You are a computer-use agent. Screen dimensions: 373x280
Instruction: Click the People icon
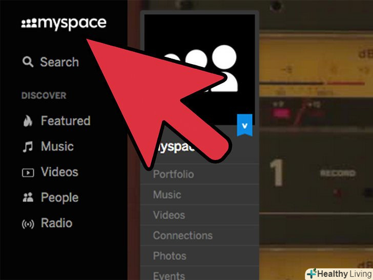click(x=28, y=197)
